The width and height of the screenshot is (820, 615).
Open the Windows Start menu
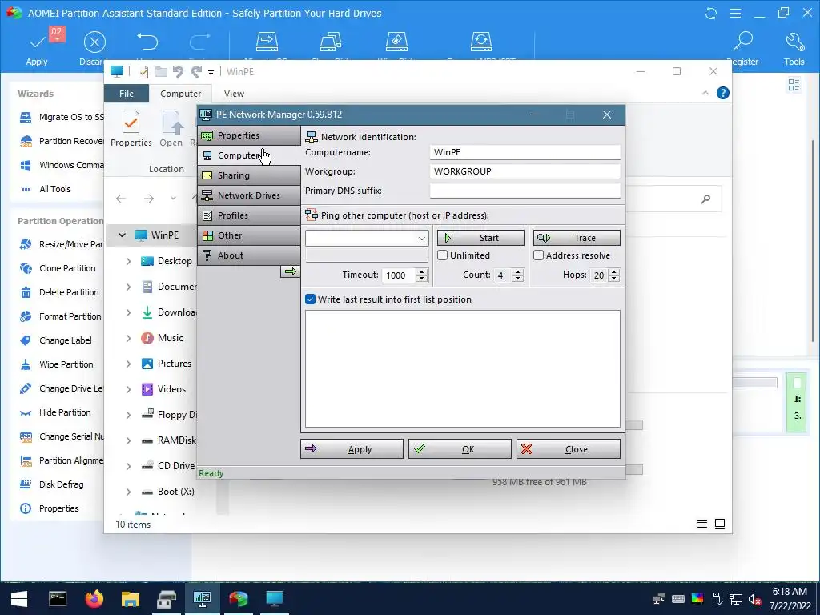[19, 599]
